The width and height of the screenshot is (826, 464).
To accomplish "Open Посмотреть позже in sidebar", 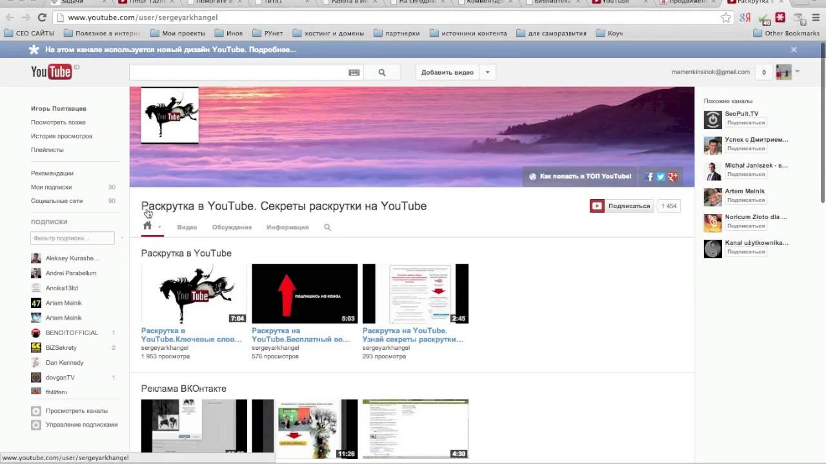I will click(58, 122).
